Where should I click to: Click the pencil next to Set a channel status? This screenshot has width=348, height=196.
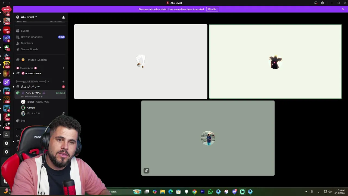[x=42, y=97]
